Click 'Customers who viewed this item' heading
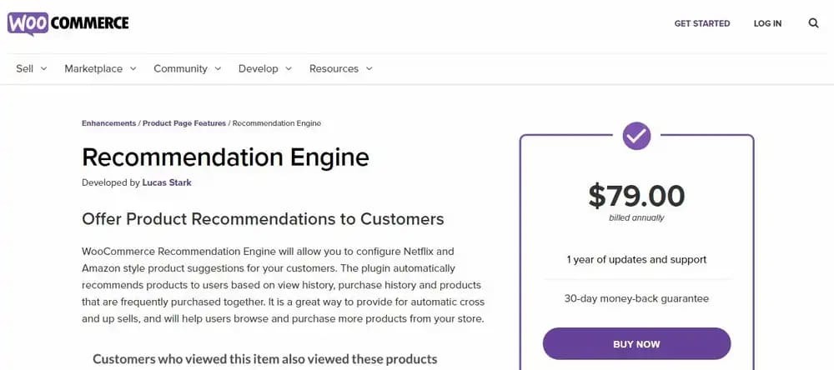Viewport: 834px width, 370px height. click(x=265, y=359)
